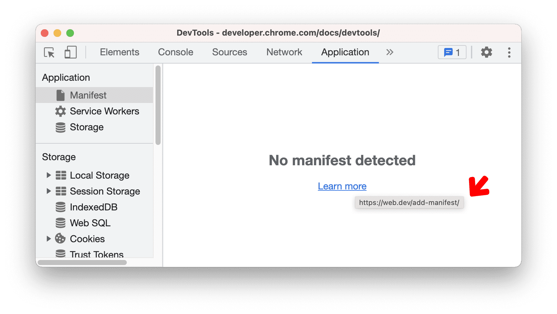
Task: Select Service Workers in the sidebar
Action: click(105, 111)
